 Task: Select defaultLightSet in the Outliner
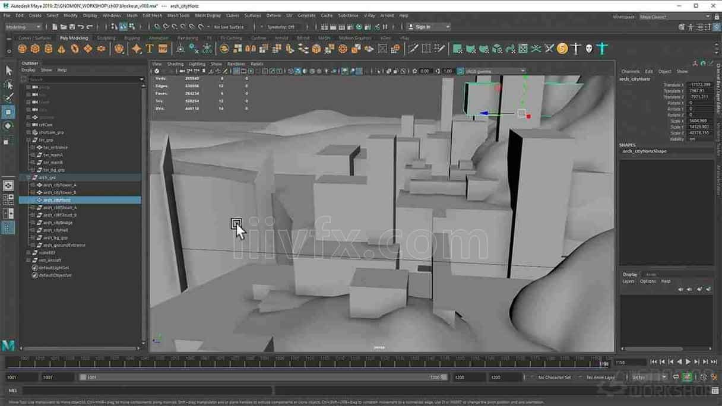(53, 268)
